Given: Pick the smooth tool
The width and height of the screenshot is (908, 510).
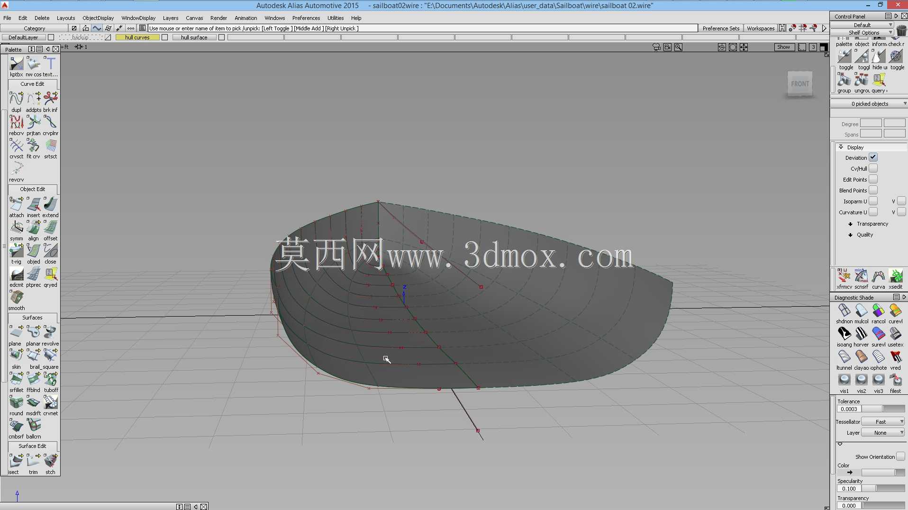Looking at the screenshot, I should 16,297.
